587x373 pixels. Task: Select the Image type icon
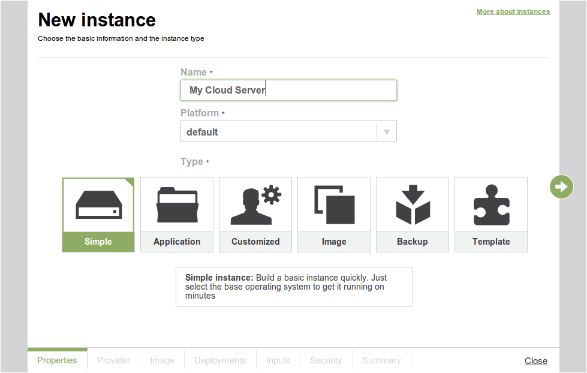pyautogui.click(x=334, y=204)
